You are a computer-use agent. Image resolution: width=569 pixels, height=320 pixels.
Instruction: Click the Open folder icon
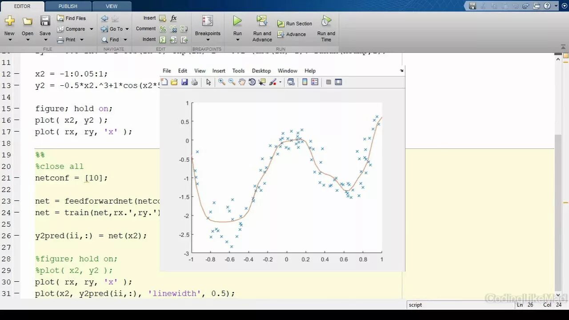[28, 21]
